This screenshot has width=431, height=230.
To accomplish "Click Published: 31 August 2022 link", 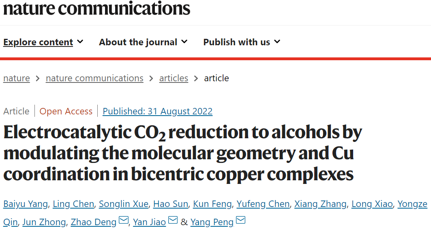I will point(157,111).
